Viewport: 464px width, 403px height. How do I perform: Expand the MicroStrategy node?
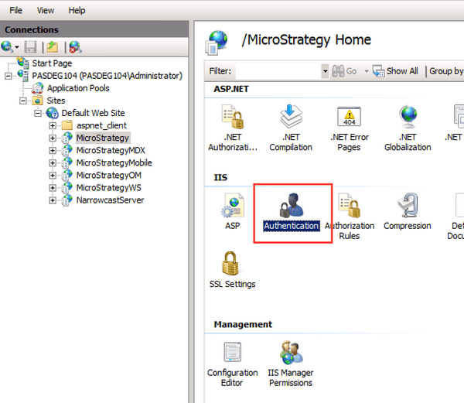[x=53, y=138]
